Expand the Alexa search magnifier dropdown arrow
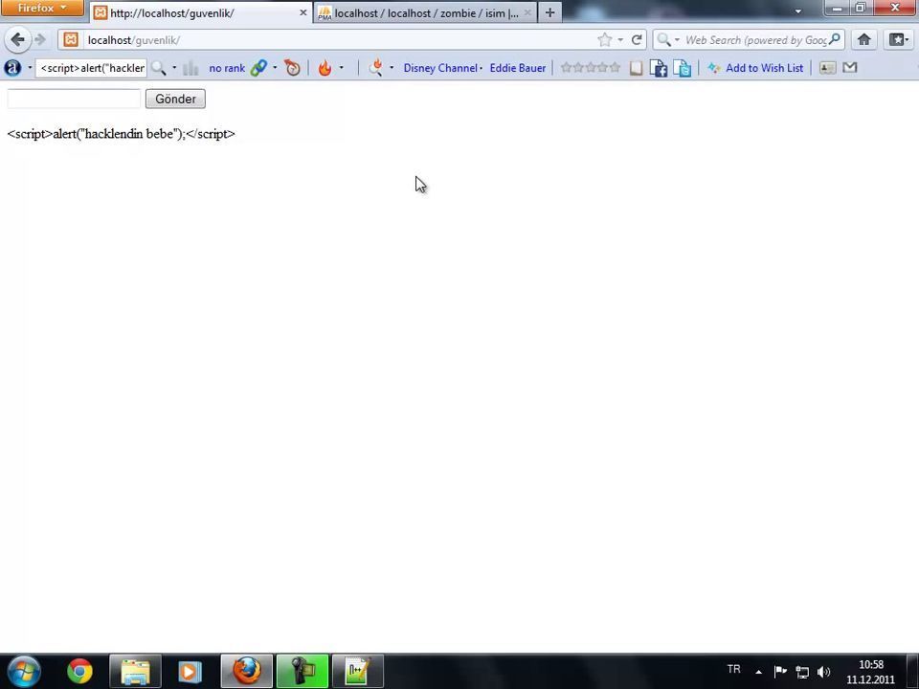Screen dimensions: 919x689 (174, 68)
